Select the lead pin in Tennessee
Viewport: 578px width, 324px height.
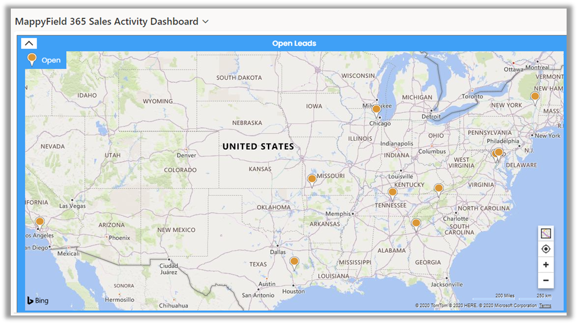392,192
